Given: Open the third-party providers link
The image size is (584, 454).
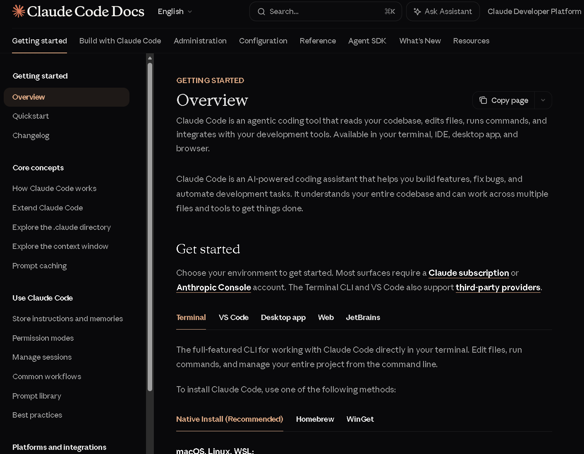Looking at the screenshot, I should 498,287.
